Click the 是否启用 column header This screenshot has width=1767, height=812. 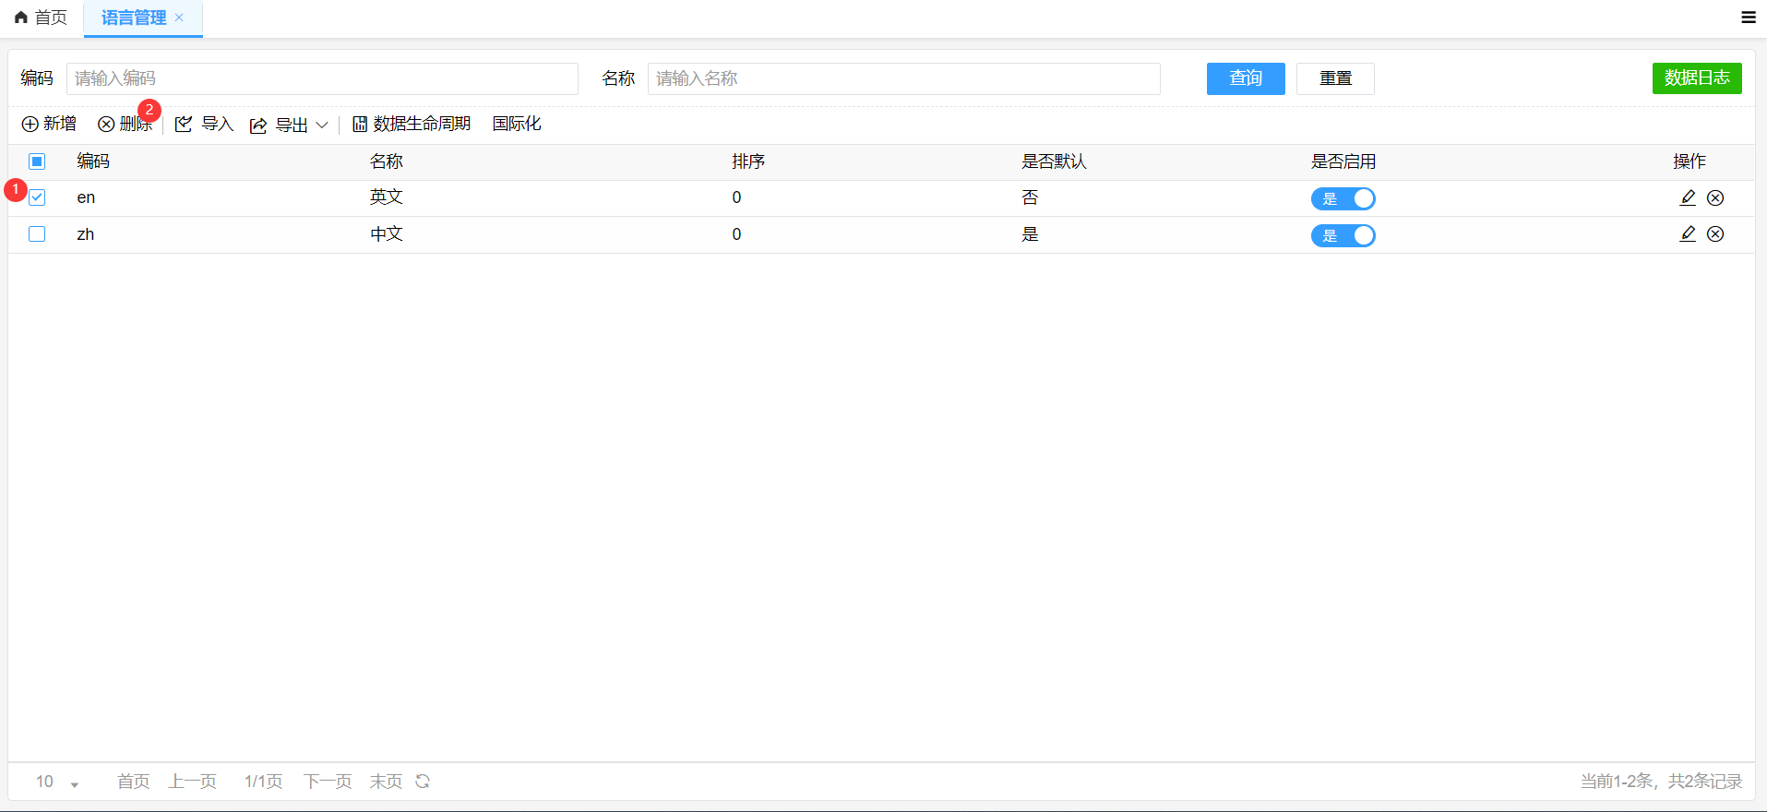(1343, 161)
